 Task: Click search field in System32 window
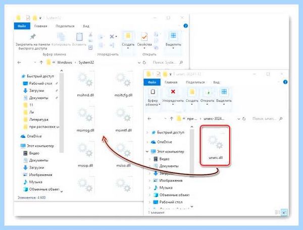tap(167, 63)
